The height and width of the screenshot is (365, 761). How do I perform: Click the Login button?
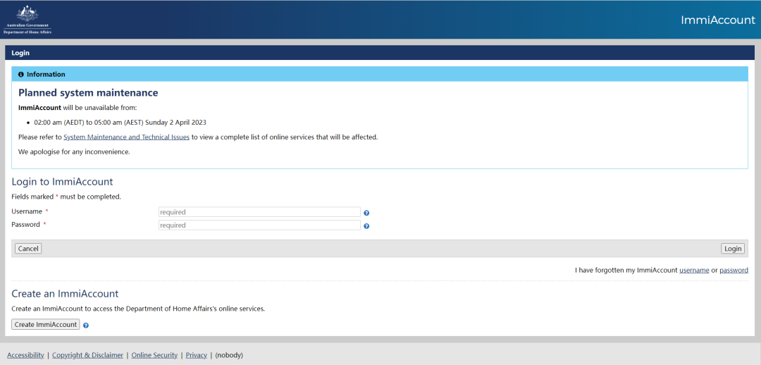coord(732,249)
